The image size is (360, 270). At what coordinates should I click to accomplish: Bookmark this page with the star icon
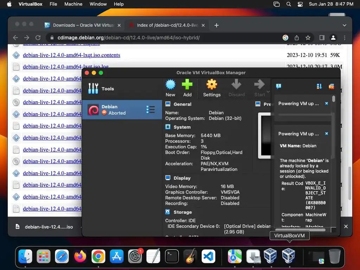point(308,38)
